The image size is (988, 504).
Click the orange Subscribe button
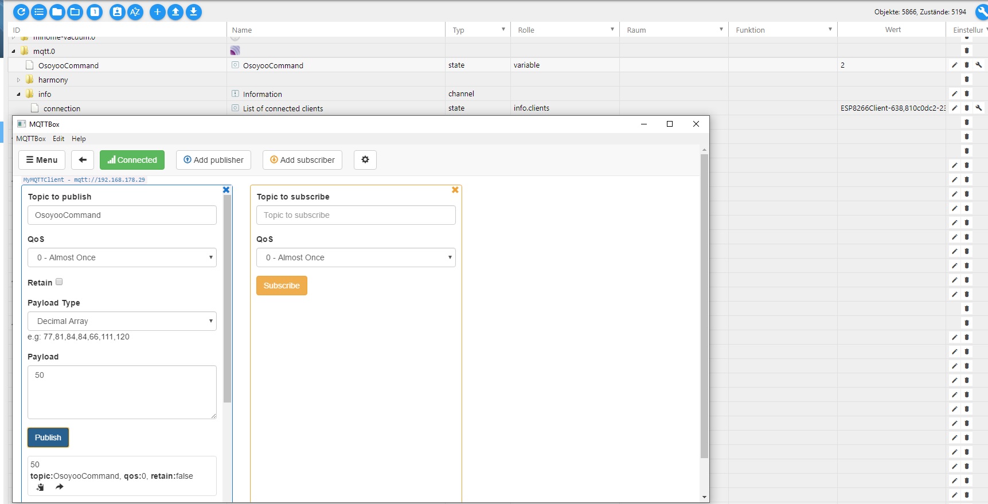coord(282,286)
